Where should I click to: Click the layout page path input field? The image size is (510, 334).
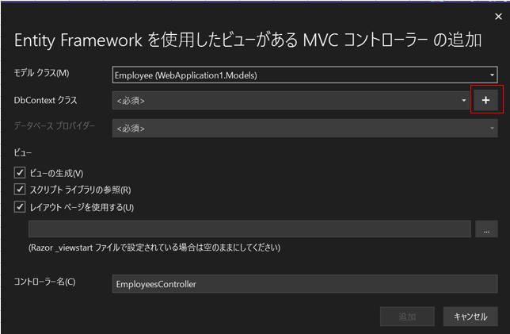tap(249, 228)
